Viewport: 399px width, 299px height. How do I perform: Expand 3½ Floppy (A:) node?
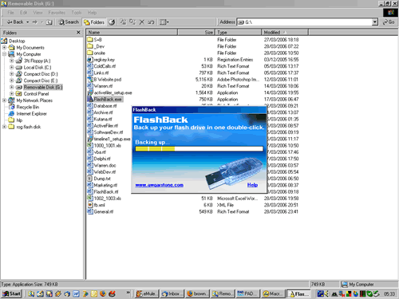click(x=12, y=61)
